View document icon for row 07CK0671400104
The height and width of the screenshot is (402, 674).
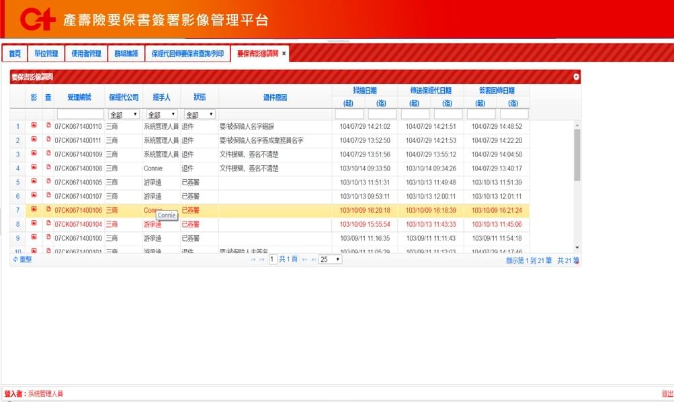tap(48, 223)
